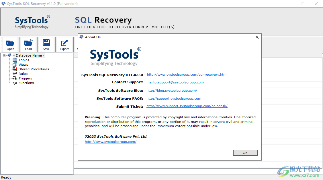
Task: Select the Tables icon in database tree
Action: [15, 60]
